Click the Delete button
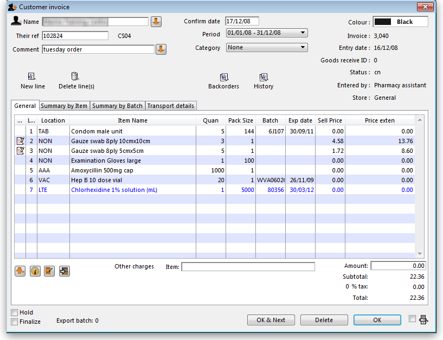Viewport: 443px width, 340px height. [324, 320]
